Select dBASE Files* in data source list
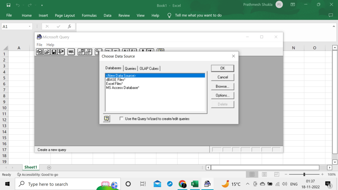Viewport: 338px width, 190px height. pyautogui.click(x=155, y=79)
